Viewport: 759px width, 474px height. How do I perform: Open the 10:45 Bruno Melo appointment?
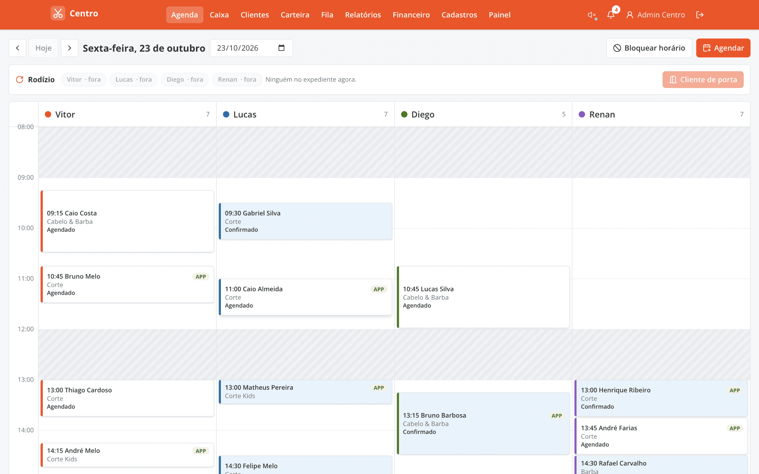127,284
